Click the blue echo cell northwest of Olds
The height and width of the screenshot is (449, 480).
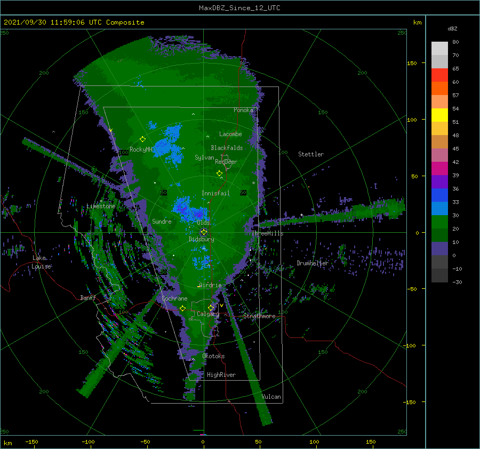(189, 210)
